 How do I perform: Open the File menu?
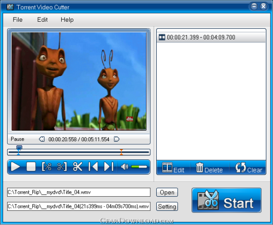point(18,20)
